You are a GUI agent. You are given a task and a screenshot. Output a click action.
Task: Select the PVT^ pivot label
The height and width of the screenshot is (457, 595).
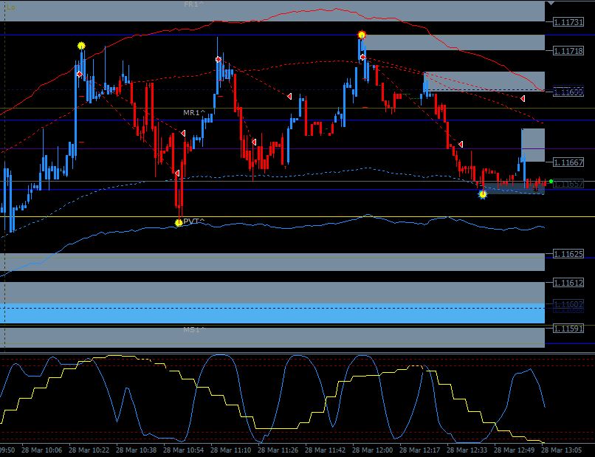click(x=194, y=221)
